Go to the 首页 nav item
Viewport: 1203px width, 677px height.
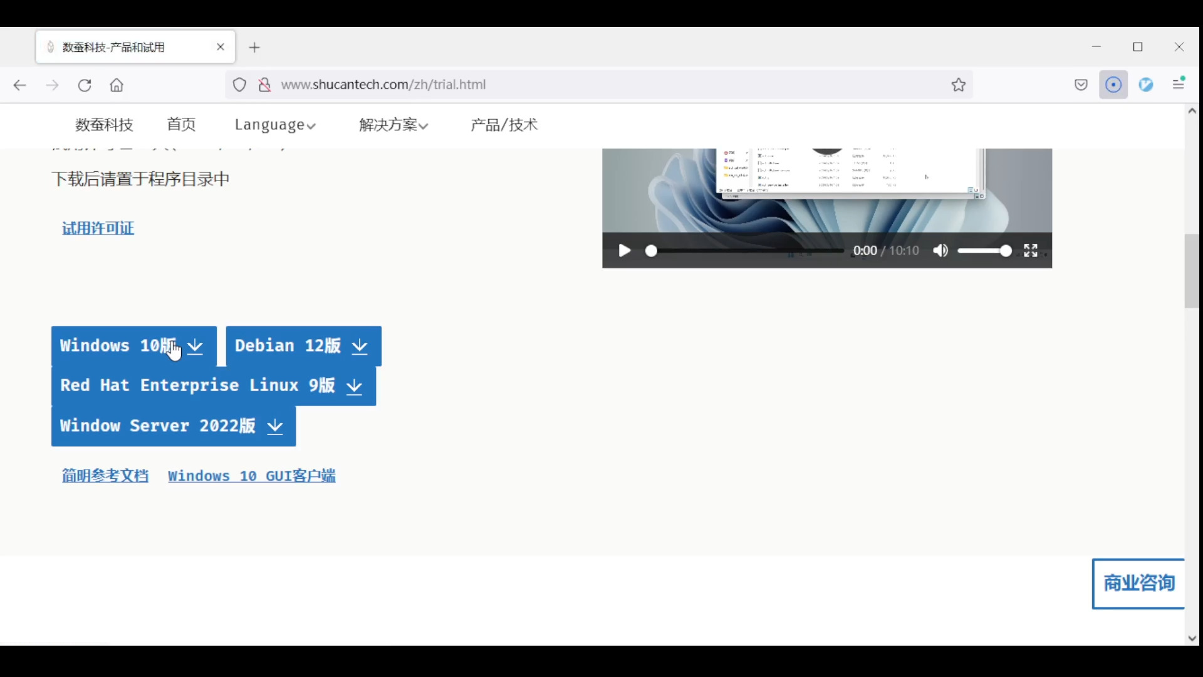(181, 125)
